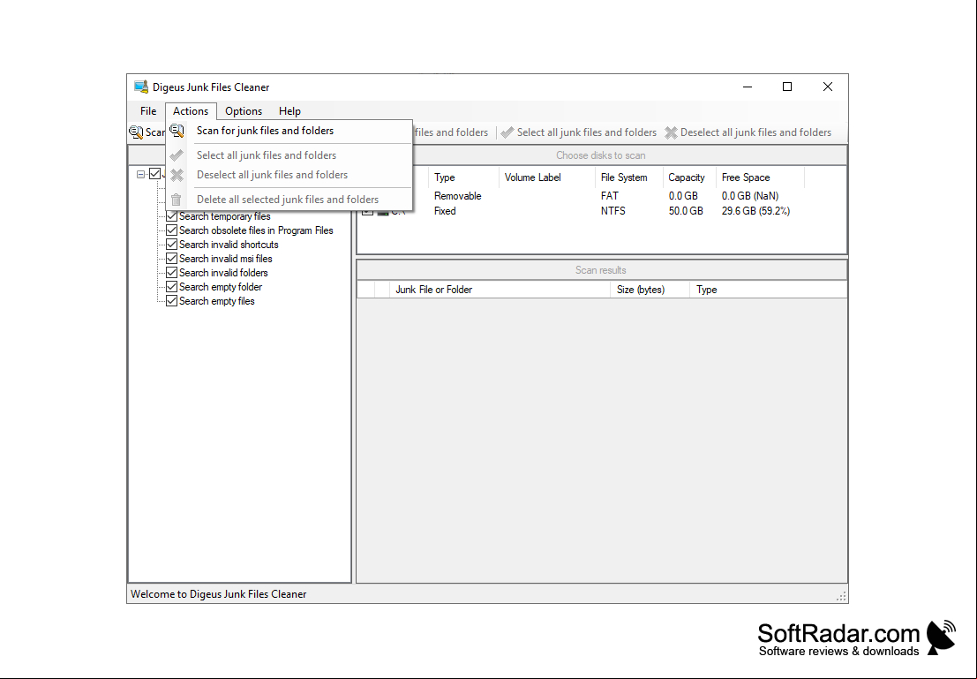Click the X icon in the Actions menu
This screenshot has width=977, height=679.
click(177, 175)
